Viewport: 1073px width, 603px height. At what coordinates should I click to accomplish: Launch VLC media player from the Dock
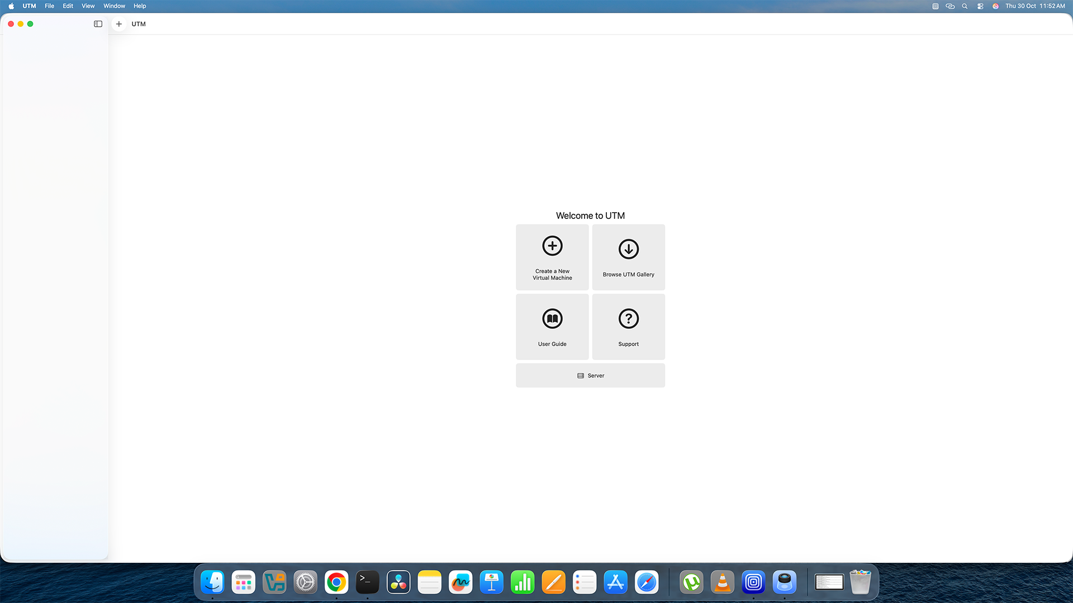pyautogui.click(x=722, y=582)
